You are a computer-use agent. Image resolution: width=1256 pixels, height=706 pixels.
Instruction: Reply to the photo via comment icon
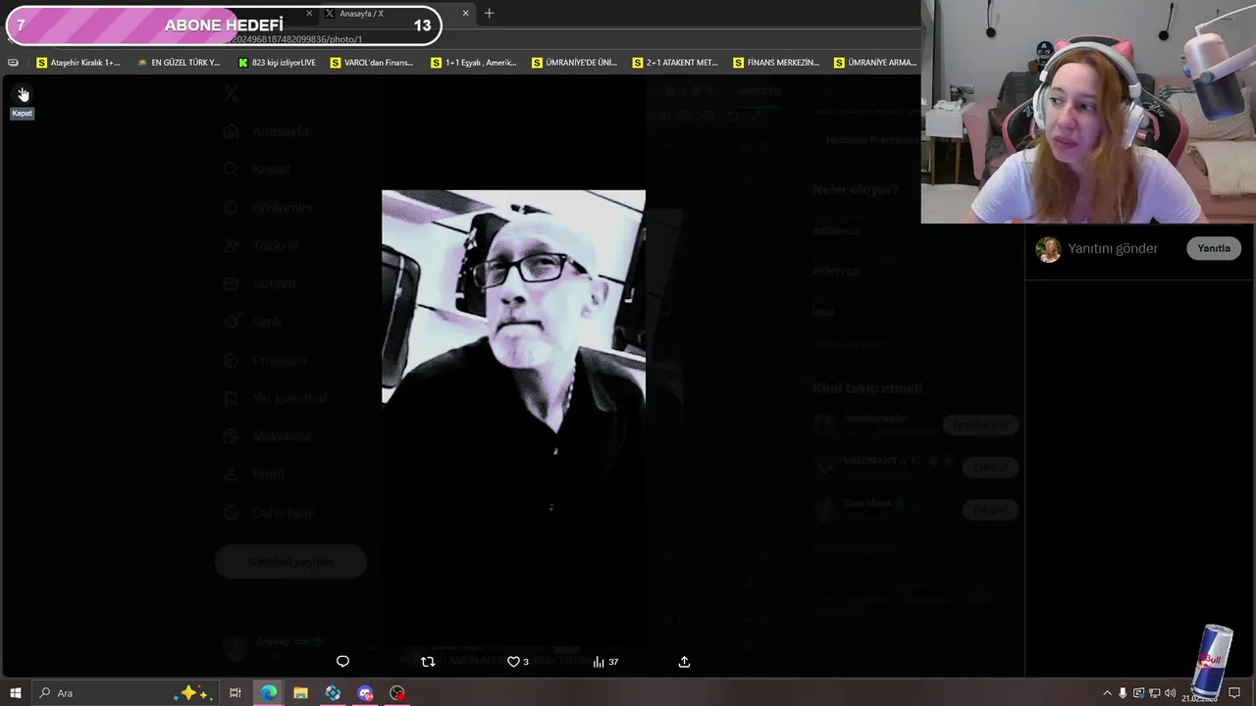coord(342,662)
